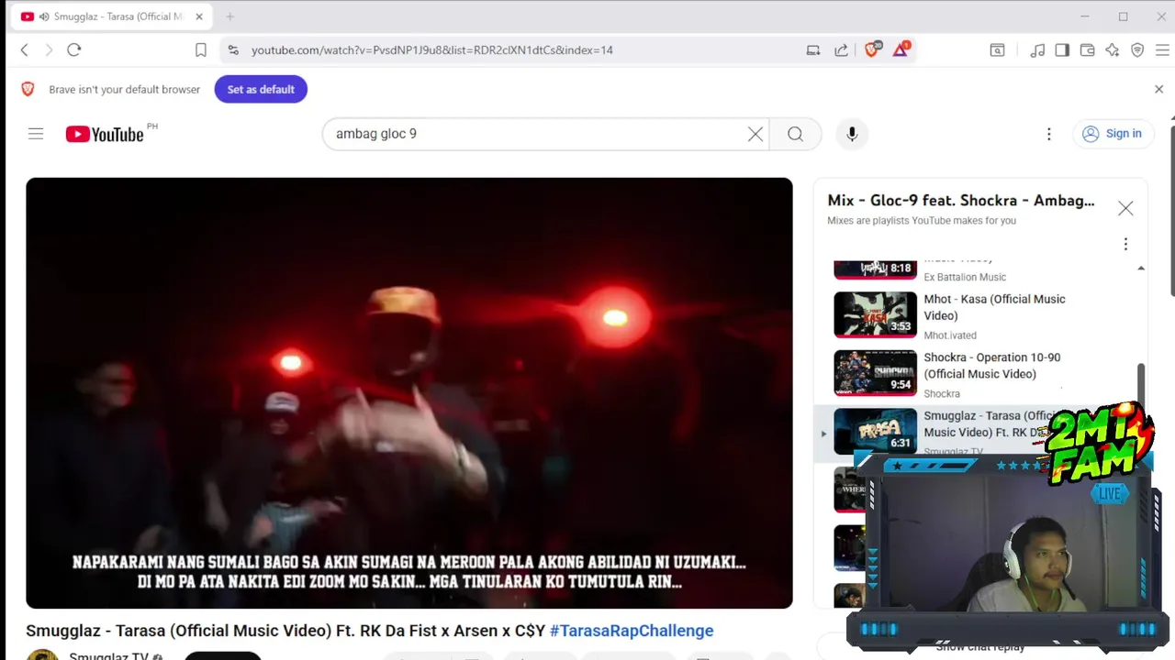Image resolution: width=1175 pixels, height=660 pixels.
Task: Mute the tab using the speaker icon
Action: pyautogui.click(x=44, y=16)
